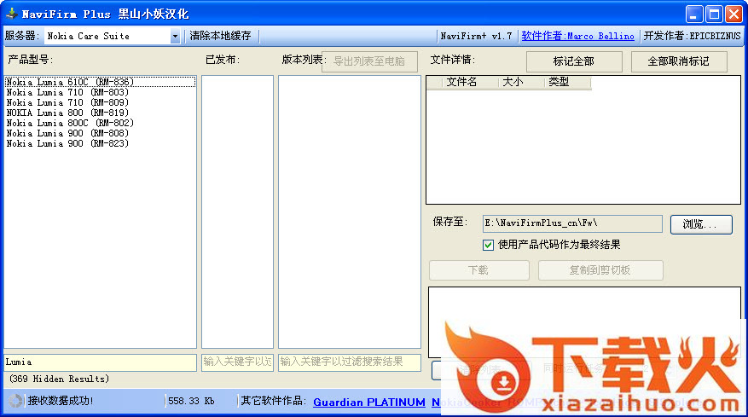
Task: Select Nokia Lumia 900 (RM-808)
Action: tap(100, 133)
